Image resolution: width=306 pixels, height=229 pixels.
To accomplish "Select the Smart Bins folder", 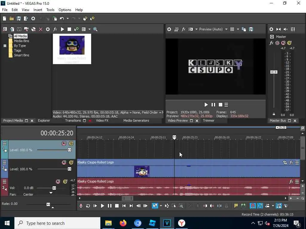I will click(22, 55).
